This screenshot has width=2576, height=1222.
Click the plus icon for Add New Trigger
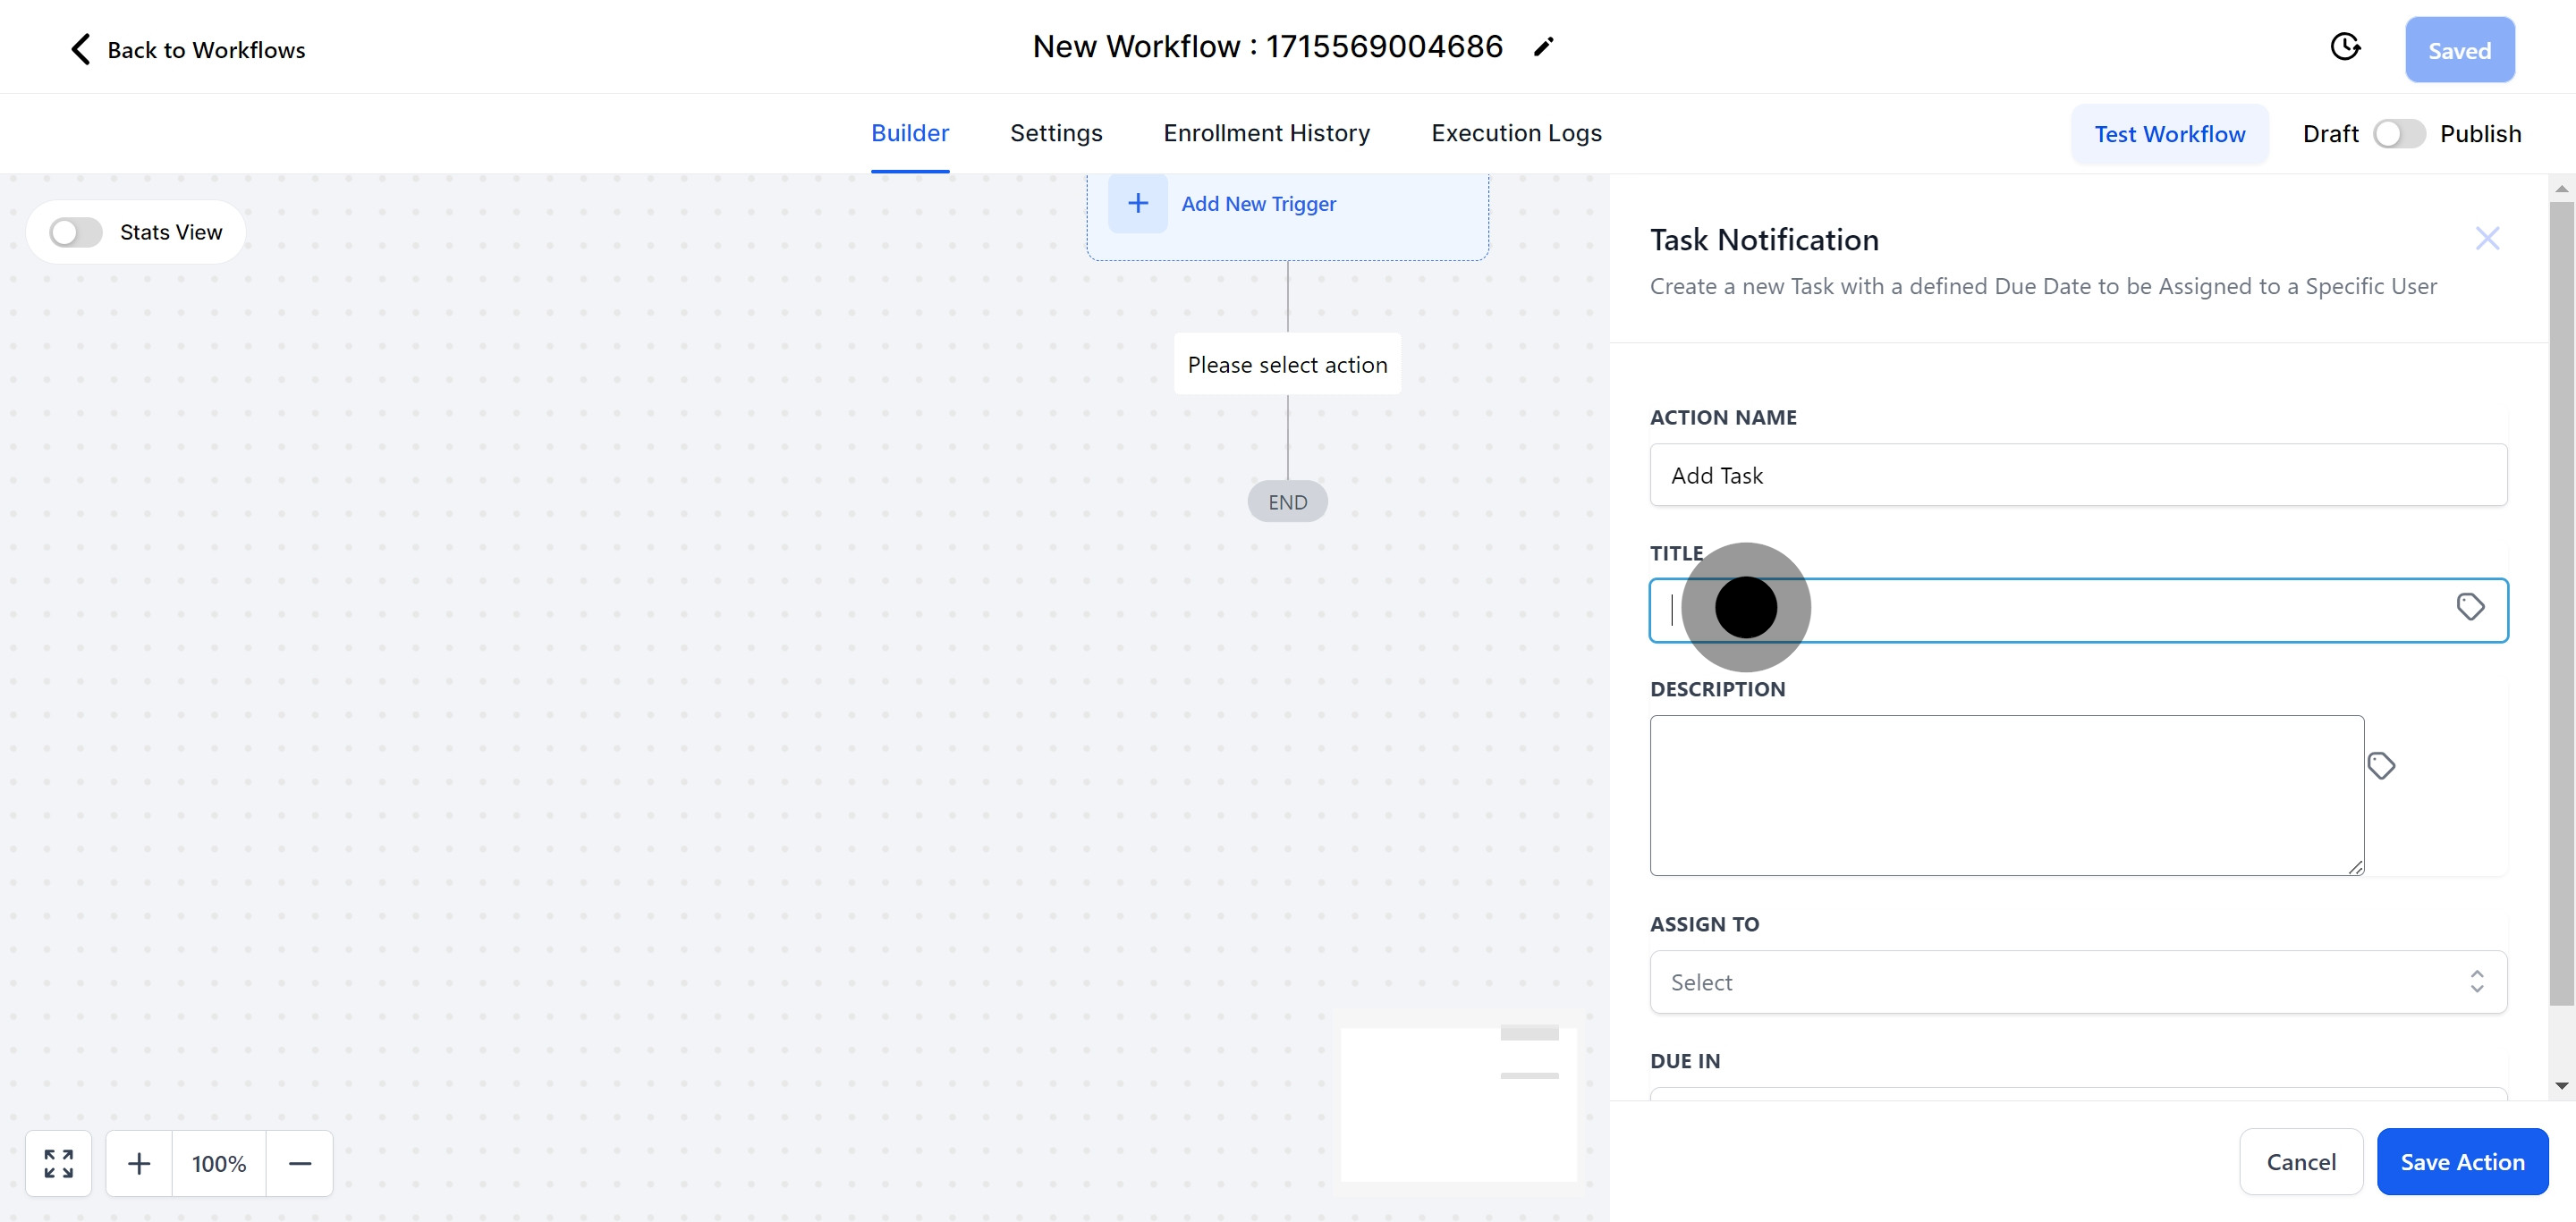(x=1137, y=204)
